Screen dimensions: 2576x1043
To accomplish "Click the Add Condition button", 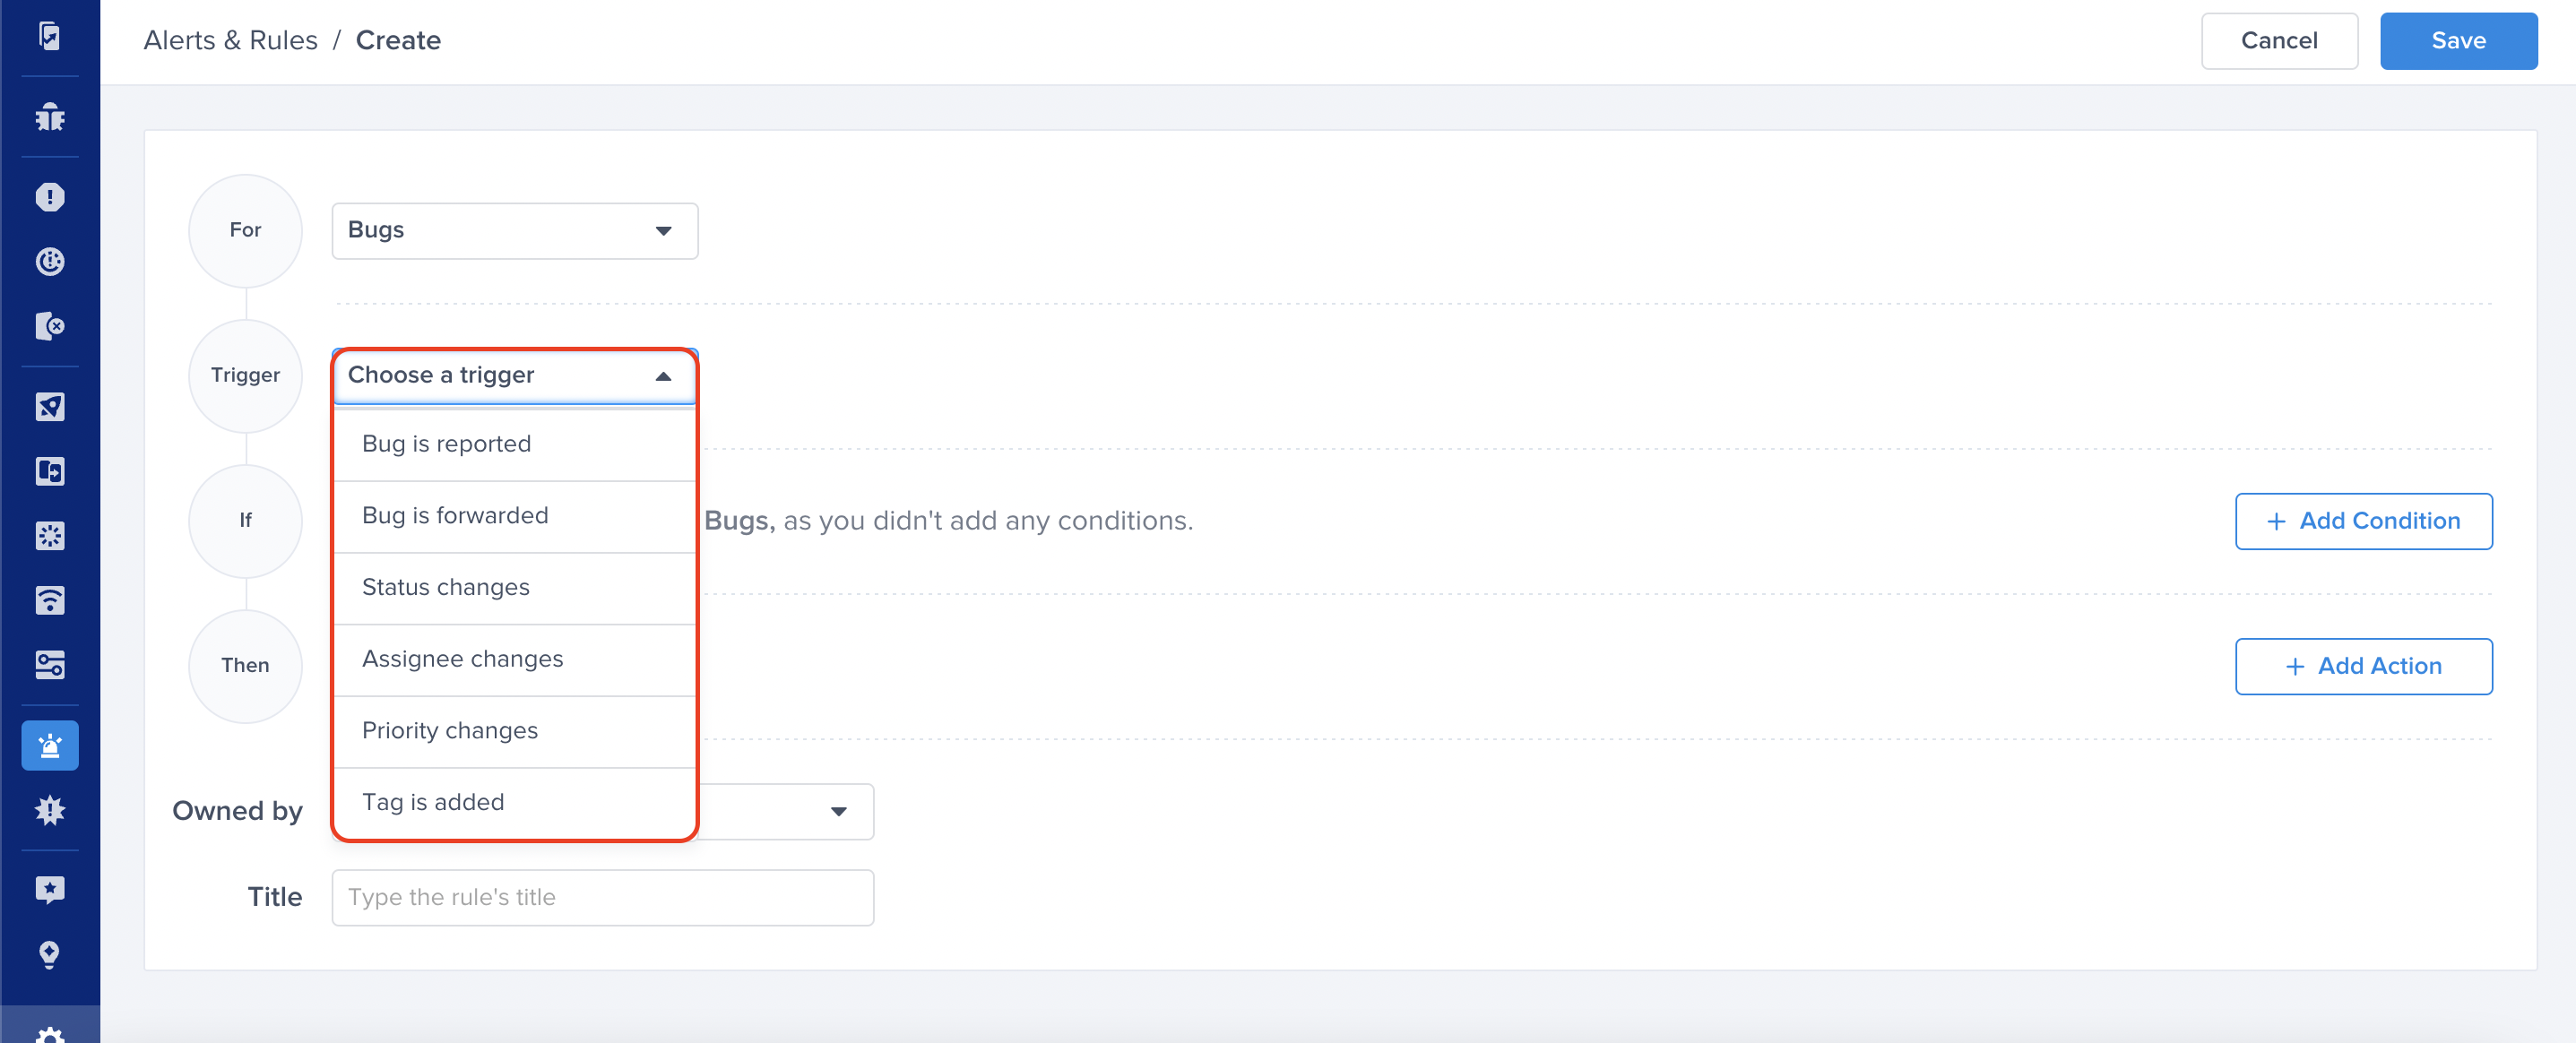I will coord(2363,521).
